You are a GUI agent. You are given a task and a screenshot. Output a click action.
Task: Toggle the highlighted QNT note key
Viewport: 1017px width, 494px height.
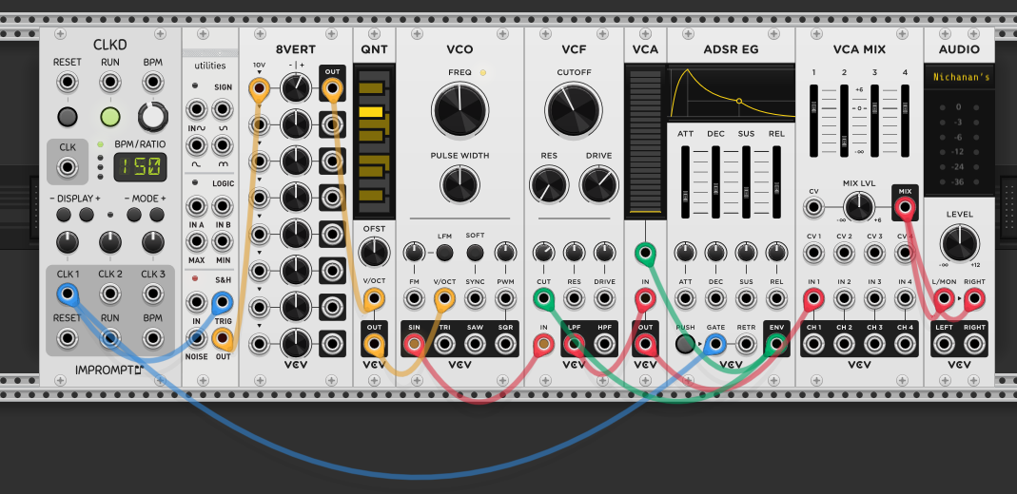point(370,112)
